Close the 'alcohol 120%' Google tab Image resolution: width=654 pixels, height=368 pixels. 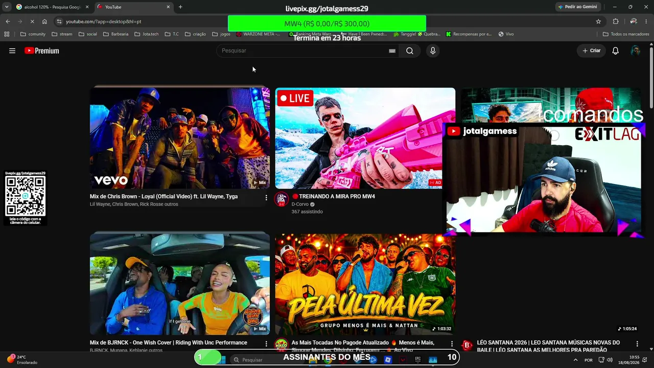click(87, 7)
